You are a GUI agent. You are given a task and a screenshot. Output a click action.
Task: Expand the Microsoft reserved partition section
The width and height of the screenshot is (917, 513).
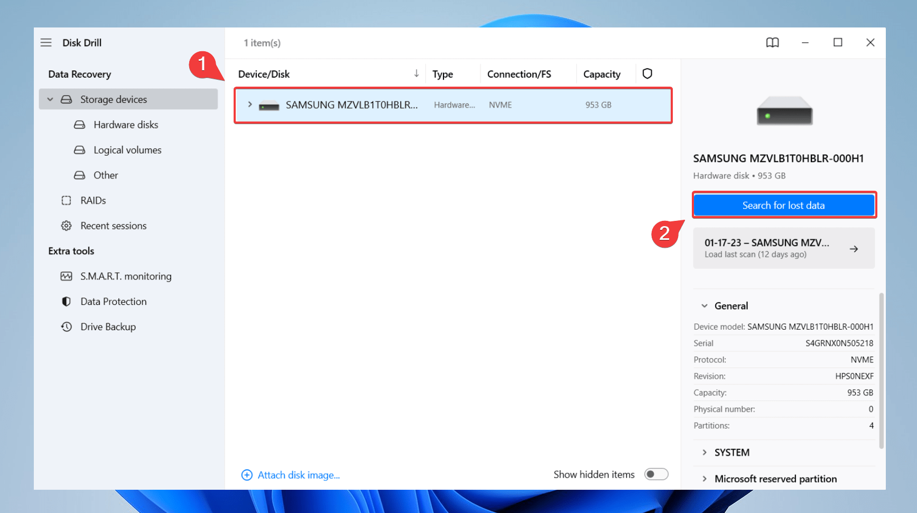704,479
